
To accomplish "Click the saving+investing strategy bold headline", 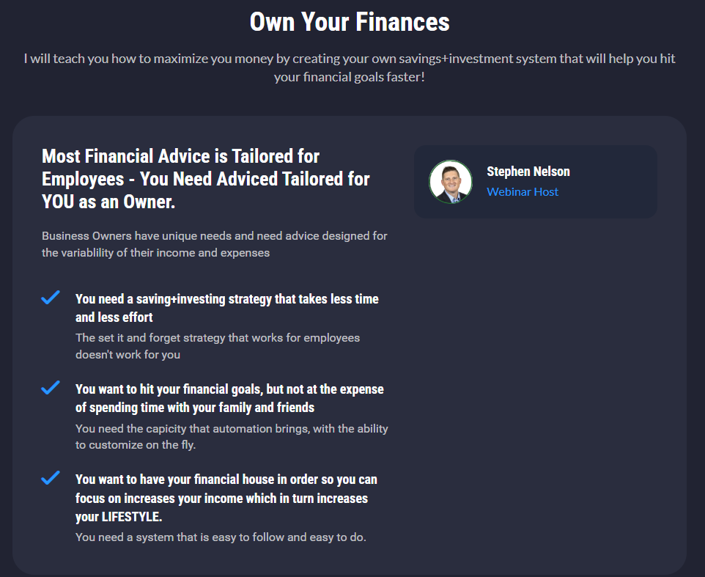I will click(x=227, y=308).
